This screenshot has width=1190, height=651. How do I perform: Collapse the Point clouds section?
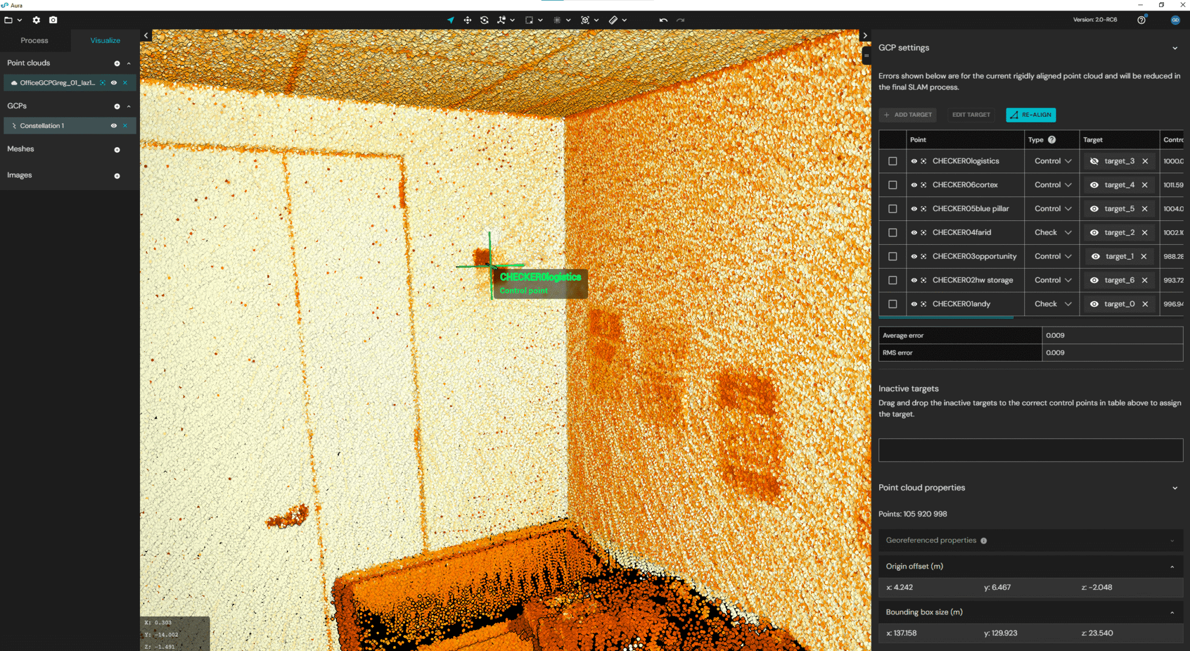[x=128, y=63]
